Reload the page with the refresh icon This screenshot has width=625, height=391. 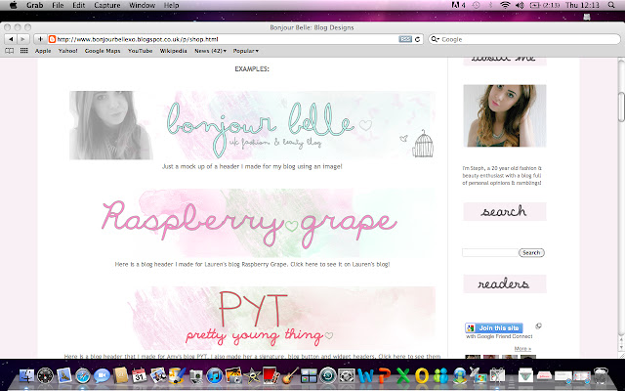coord(417,39)
